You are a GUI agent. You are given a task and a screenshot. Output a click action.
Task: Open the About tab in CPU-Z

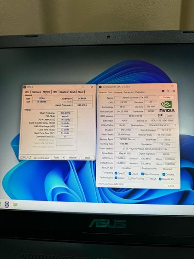(x=81, y=92)
